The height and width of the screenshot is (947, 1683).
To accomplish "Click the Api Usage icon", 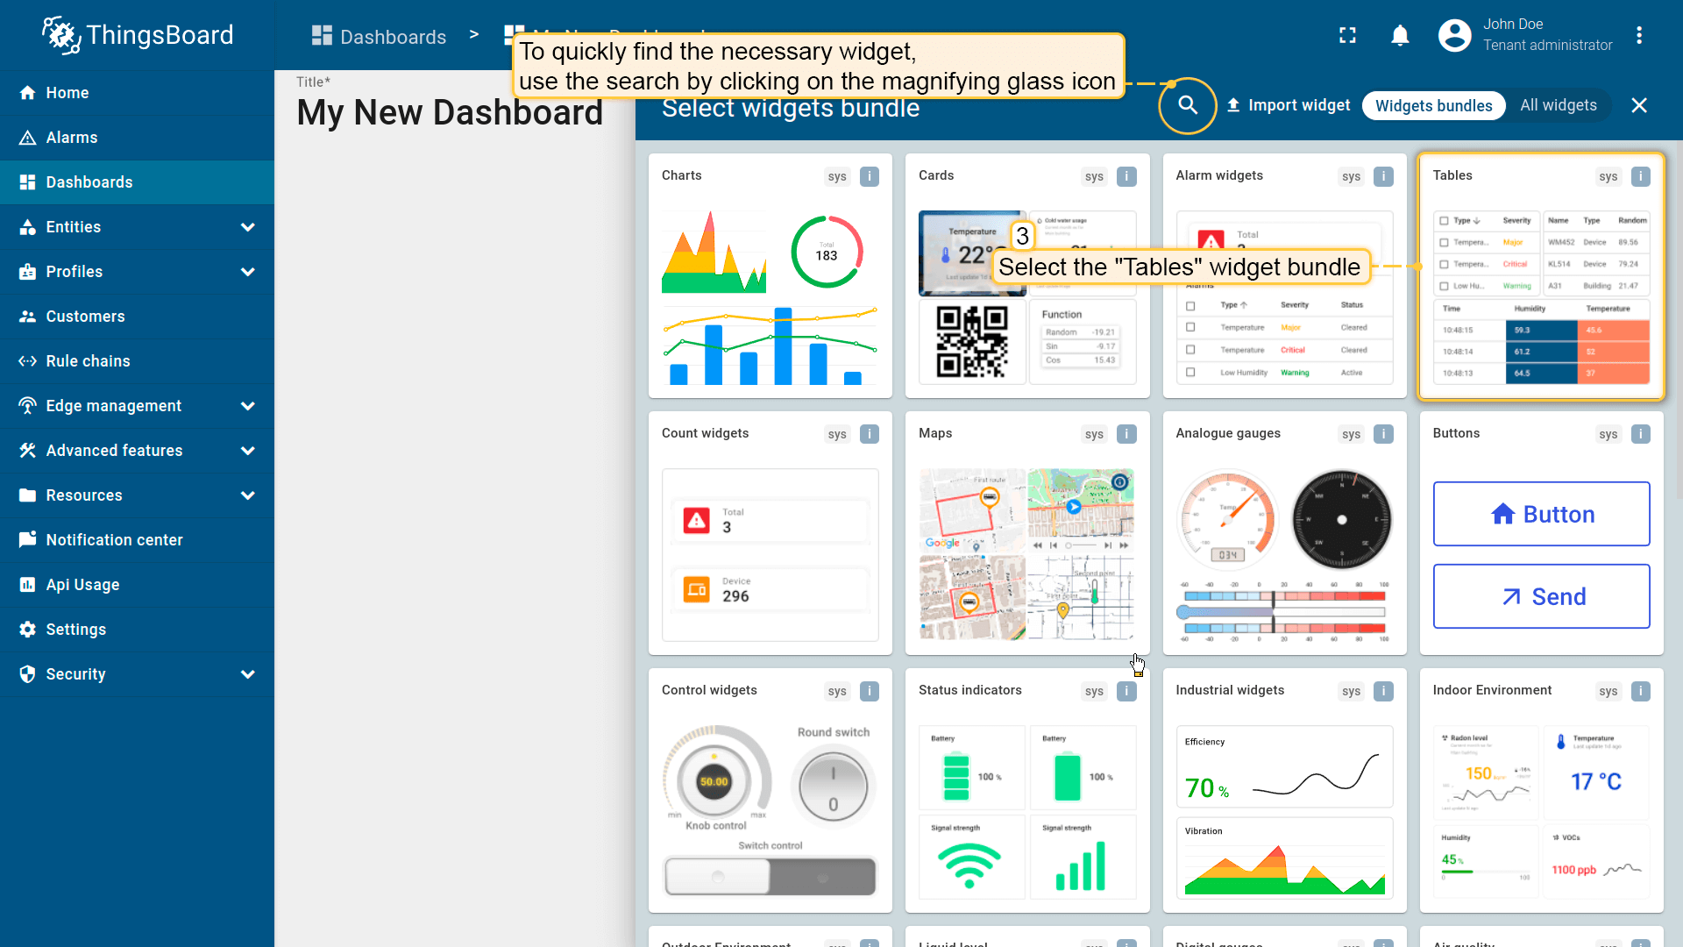I will 27,585.
